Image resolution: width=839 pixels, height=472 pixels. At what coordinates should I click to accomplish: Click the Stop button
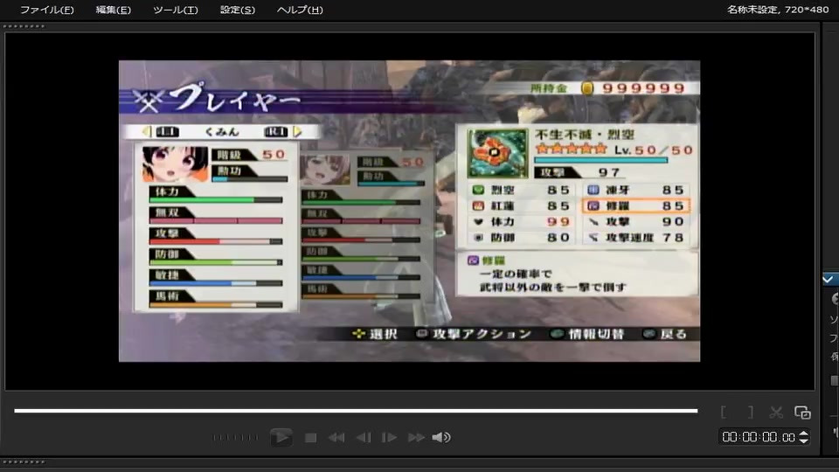click(x=310, y=438)
